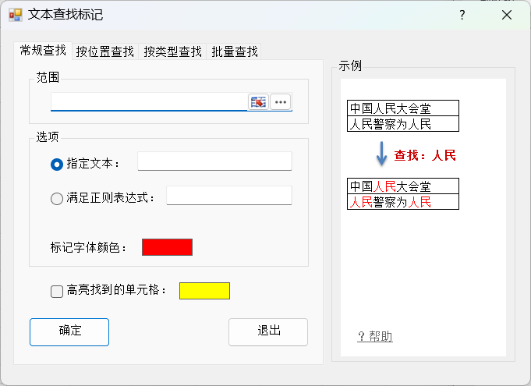Switch to 按类型查找 tab
This screenshot has width=531, height=386.
172,52
